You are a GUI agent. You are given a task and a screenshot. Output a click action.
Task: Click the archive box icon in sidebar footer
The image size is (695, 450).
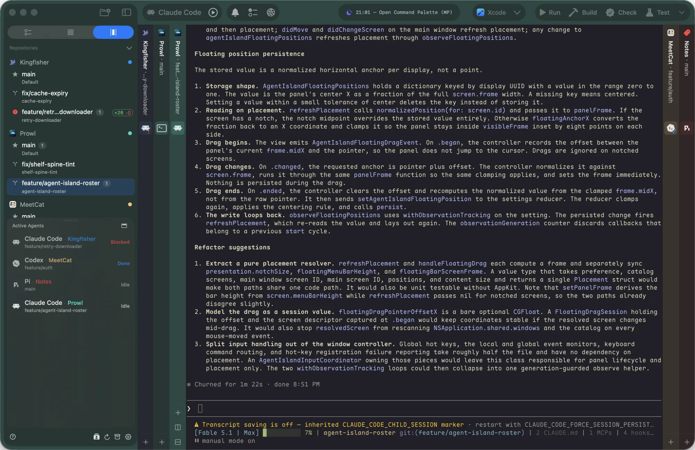117,437
